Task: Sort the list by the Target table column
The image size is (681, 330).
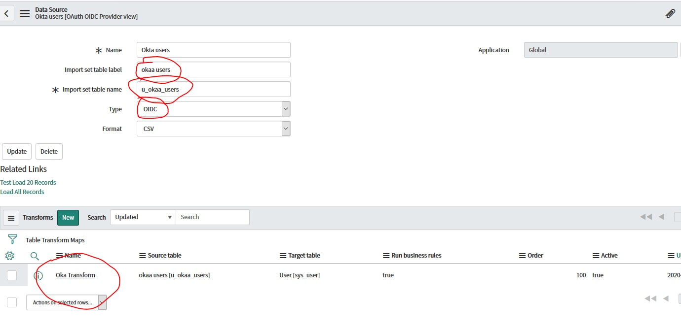Action: coord(303,255)
